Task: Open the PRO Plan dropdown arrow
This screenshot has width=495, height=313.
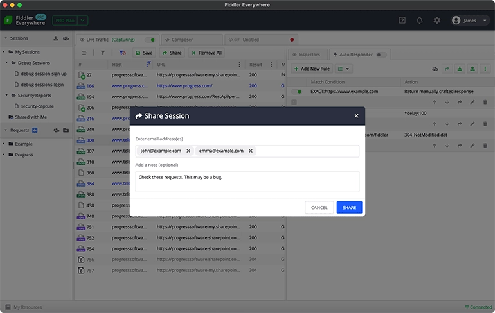Action: click(82, 21)
